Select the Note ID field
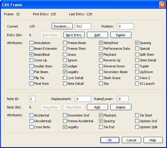This screenshot has width=167, height=148. pyautogui.click(x=32, y=99)
